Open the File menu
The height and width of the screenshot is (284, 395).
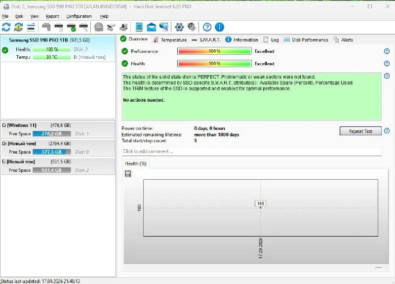[5, 16]
